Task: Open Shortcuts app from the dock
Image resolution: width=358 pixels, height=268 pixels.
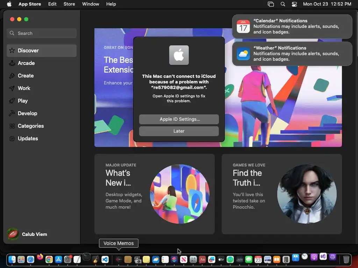Action: [174, 259]
